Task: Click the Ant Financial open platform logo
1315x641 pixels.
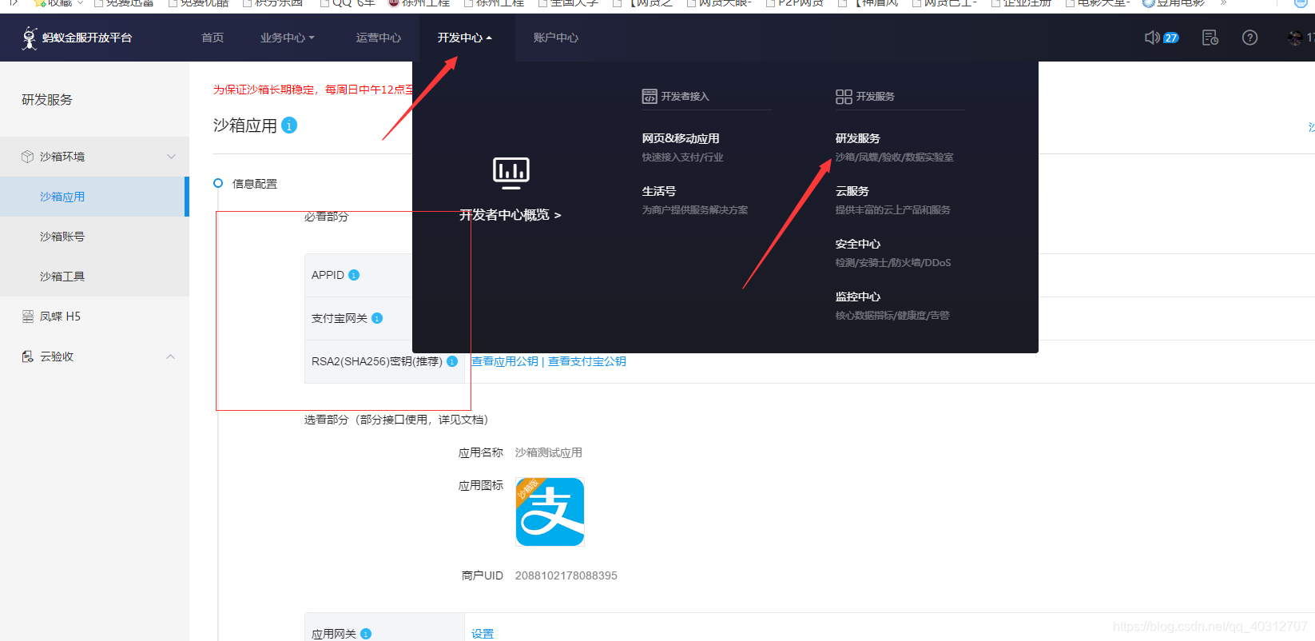Action: click(x=77, y=38)
